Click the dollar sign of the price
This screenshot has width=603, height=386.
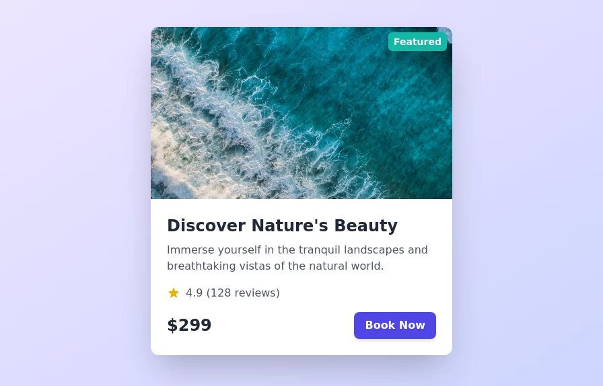[172, 325]
